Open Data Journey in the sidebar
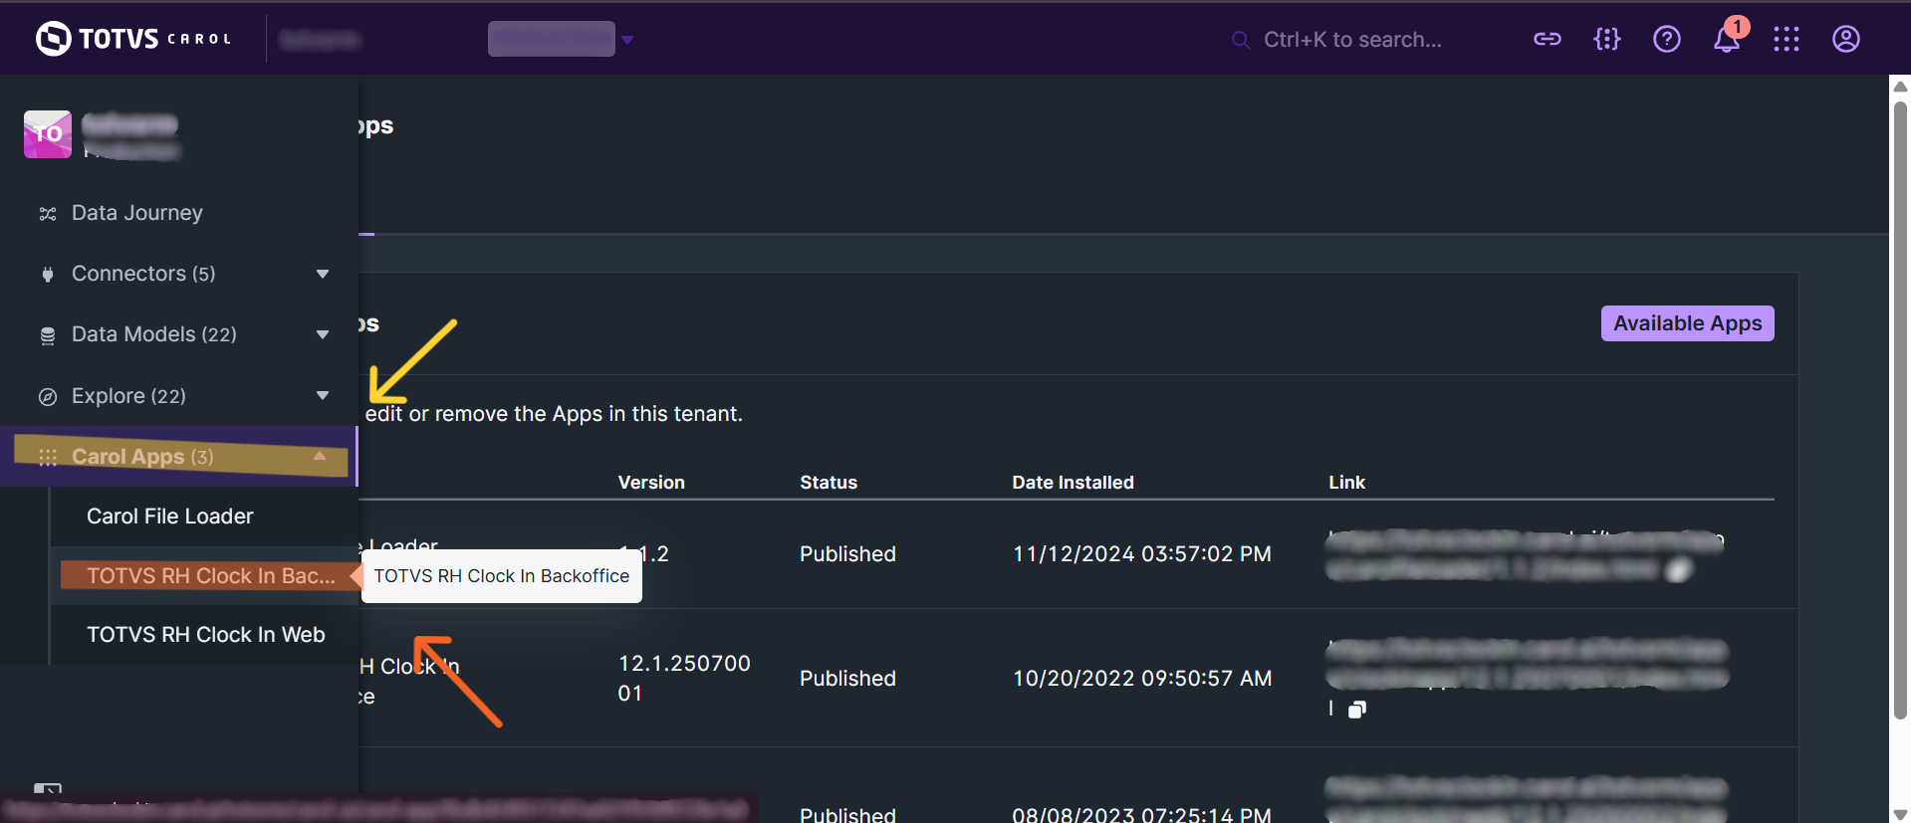The height and width of the screenshot is (823, 1911). (137, 213)
